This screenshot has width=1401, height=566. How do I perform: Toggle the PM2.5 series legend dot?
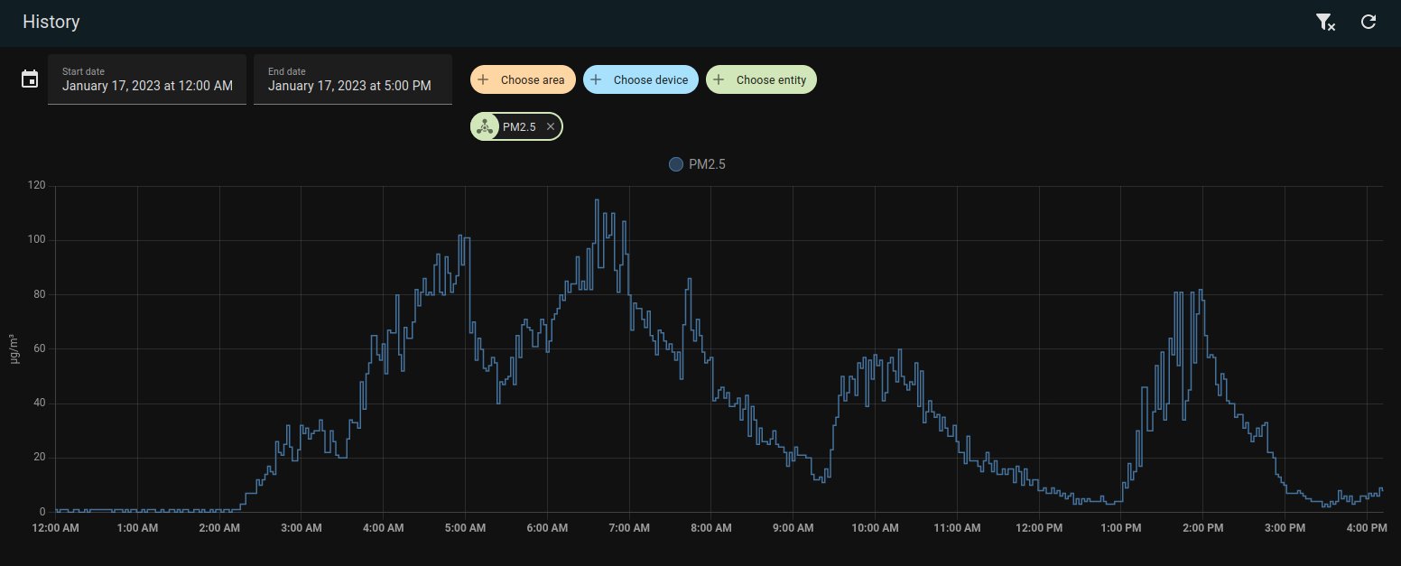pyautogui.click(x=676, y=164)
